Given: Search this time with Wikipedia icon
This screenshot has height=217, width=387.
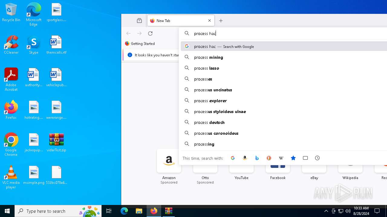Looking at the screenshot, I should [281, 158].
